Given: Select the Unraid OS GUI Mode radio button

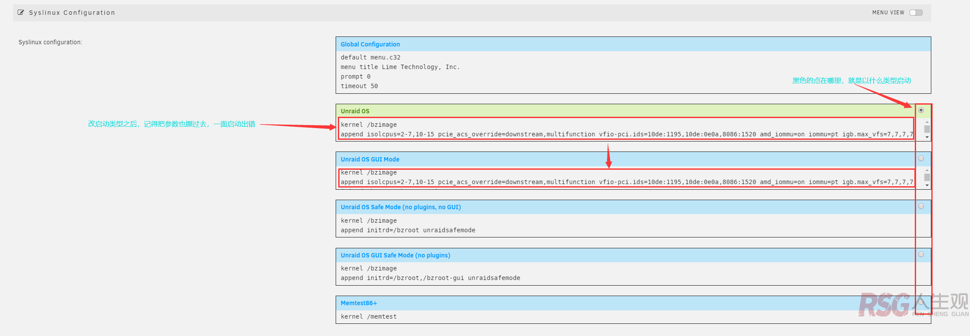Looking at the screenshot, I should click(x=921, y=158).
